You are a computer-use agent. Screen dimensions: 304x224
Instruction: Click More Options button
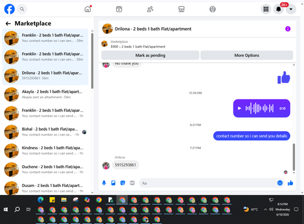[247, 55]
